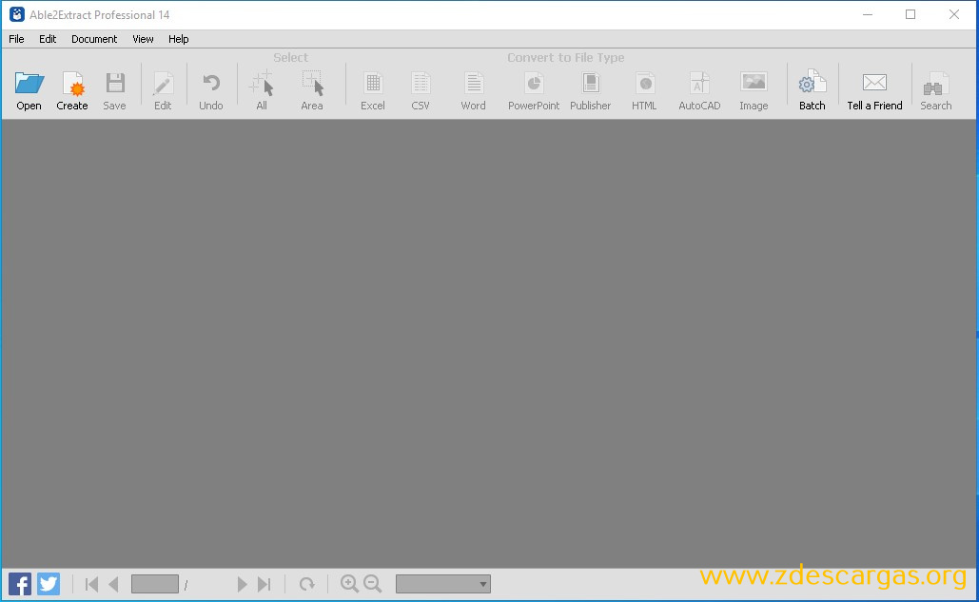The image size is (979, 602).
Task: Click the Save toolbar icon
Action: [x=115, y=84]
